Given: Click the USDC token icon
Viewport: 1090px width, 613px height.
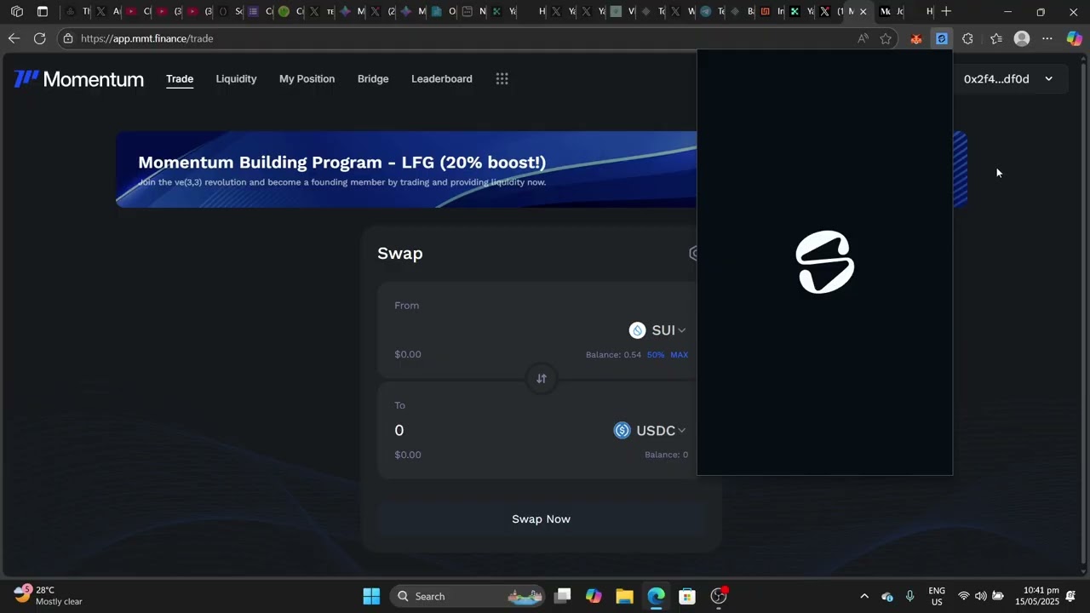Looking at the screenshot, I should pyautogui.click(x=622, y=431).
